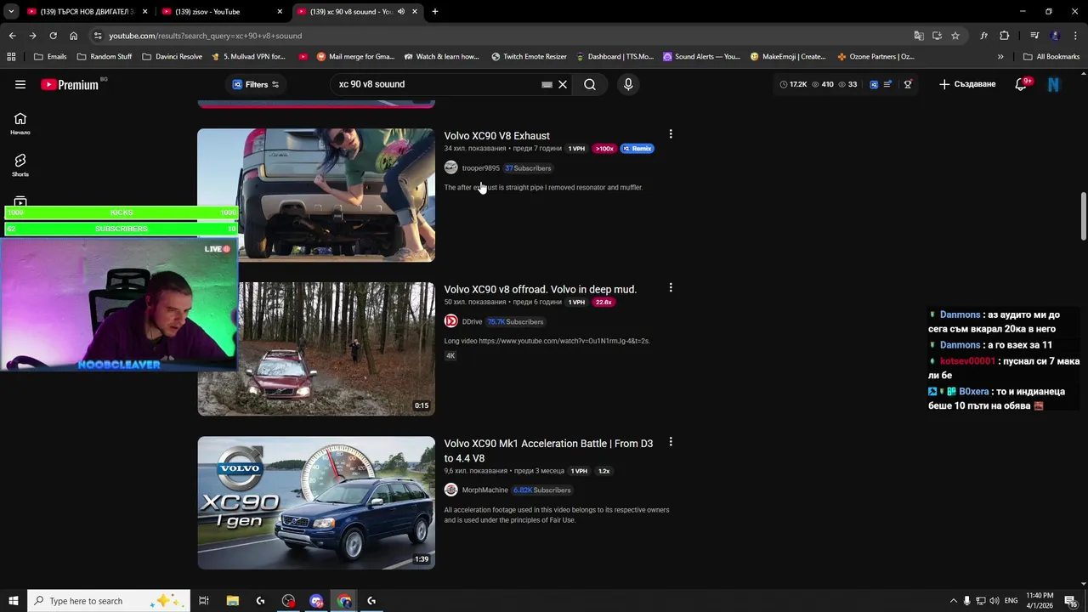This screenshot has width=1088, height=612.
Task: Go to YouTube Premium home logo
Action: [70, 84]
